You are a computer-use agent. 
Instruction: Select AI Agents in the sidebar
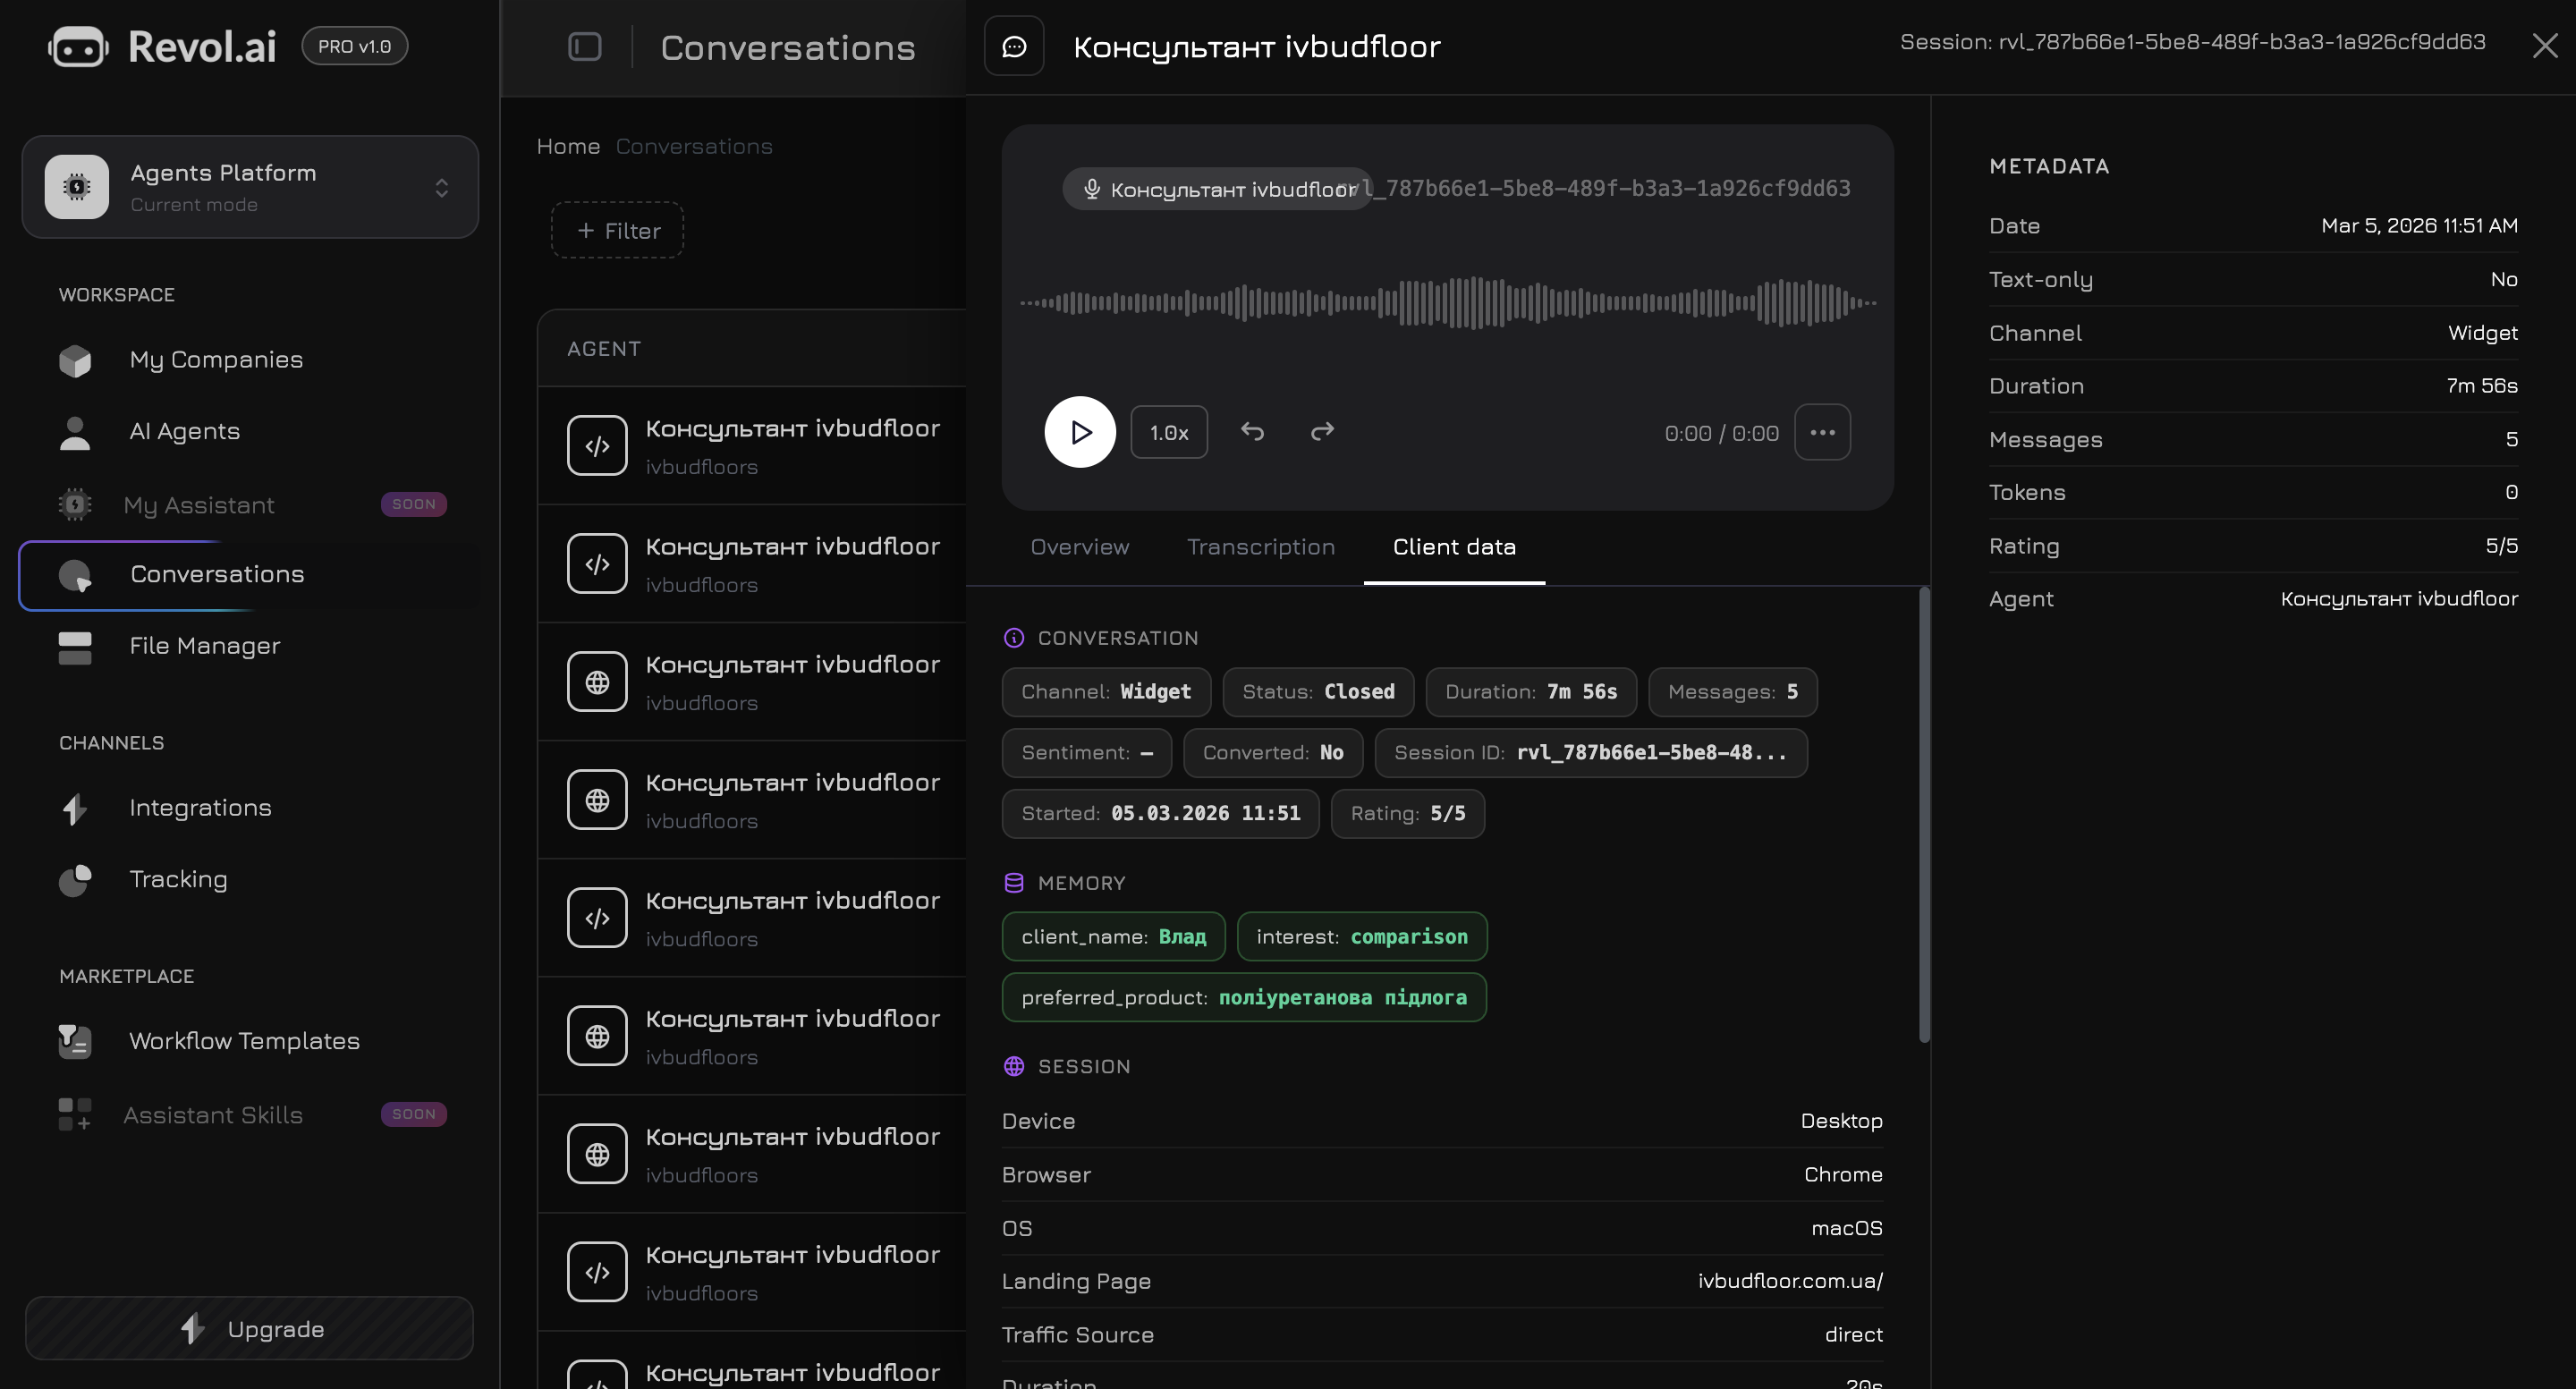pos(184,431)
